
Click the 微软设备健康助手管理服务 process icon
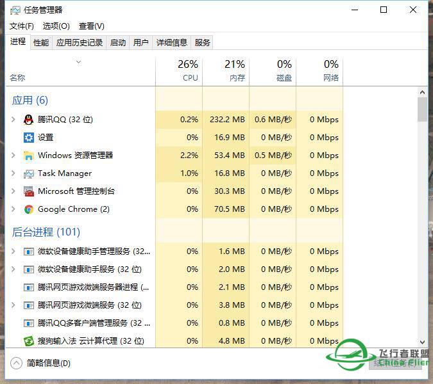click(x=28, y=252)
